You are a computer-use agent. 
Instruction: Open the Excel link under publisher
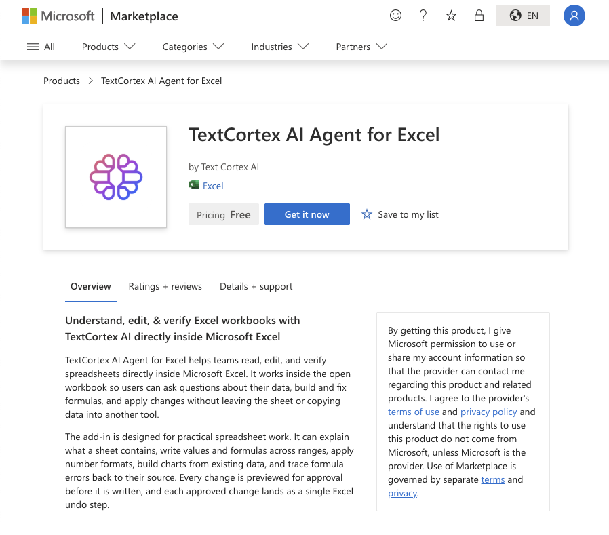click(213, 186)
